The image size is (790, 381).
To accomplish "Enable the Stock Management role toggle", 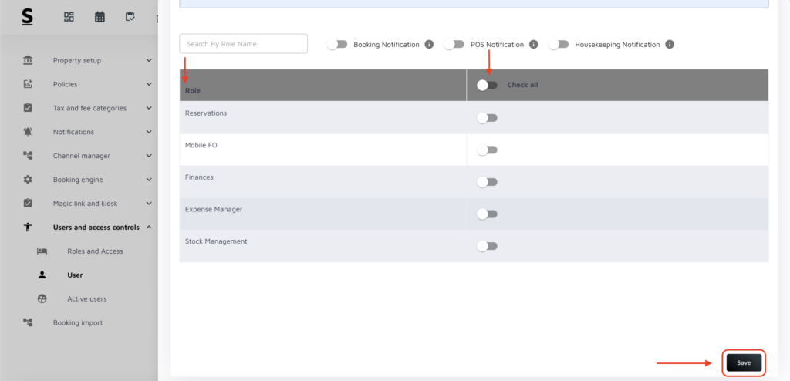I will (487, 246).
